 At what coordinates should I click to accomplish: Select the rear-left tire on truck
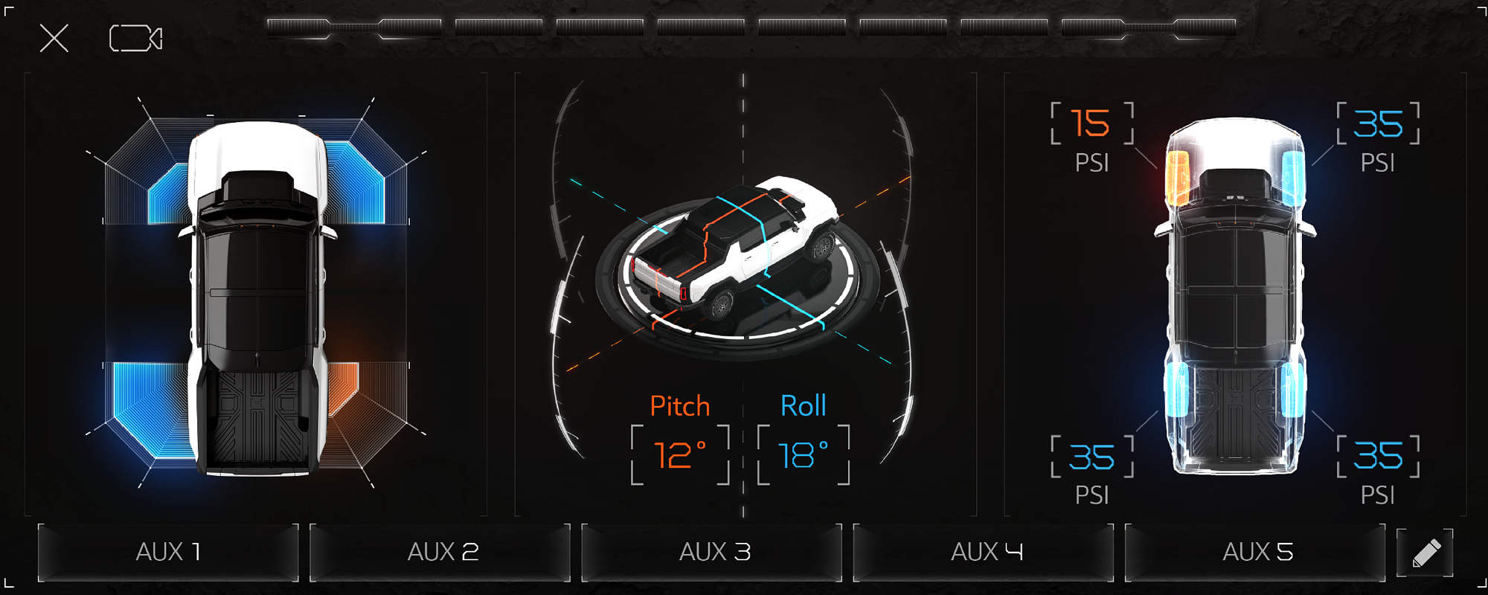pyautogui.click(x=1176, y=388)
